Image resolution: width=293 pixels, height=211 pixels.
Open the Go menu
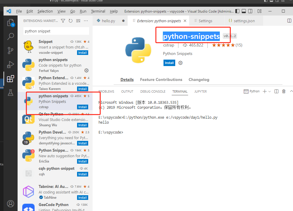pyautogui.click(x=72, y=11)
